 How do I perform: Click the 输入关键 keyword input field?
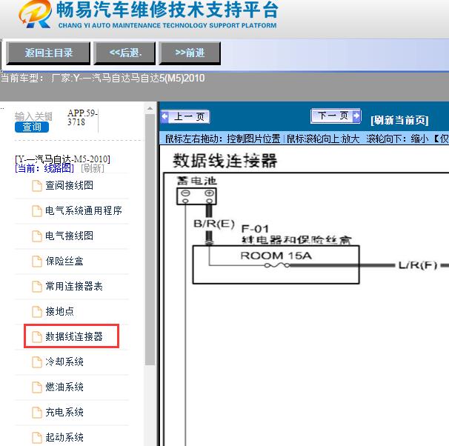point(33,116)
